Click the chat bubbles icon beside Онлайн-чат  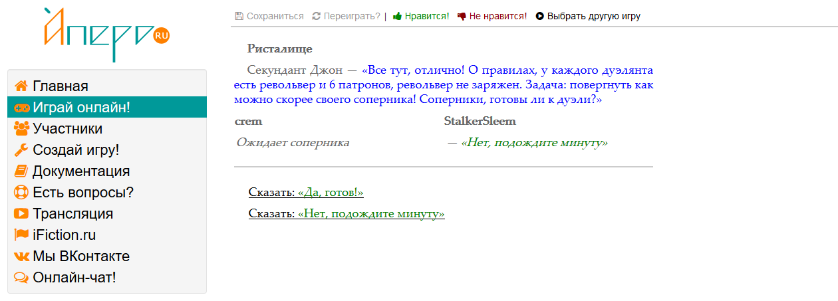pyautogui.click(x=21, y=278)
